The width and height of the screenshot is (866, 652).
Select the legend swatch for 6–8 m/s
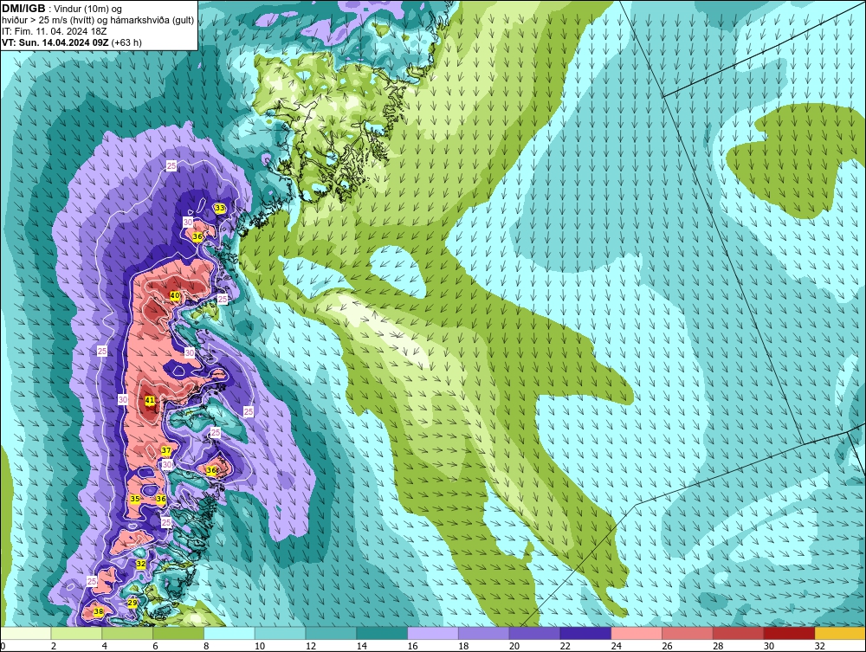(x=178, y=633)
